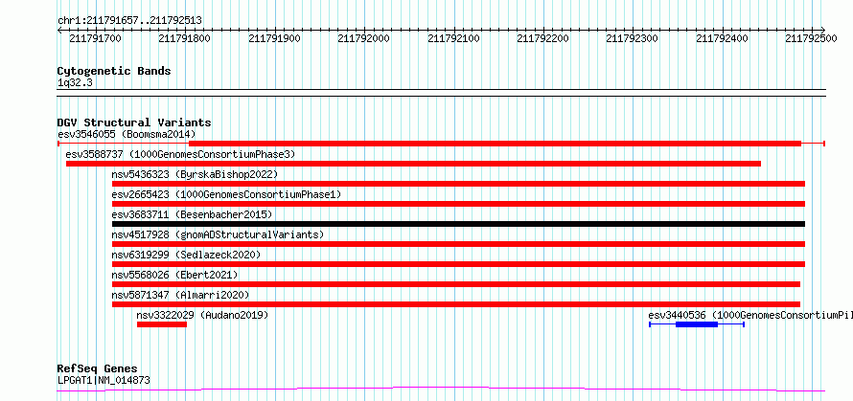Click ruler position 211792500
This screenshot has width=853, height=401.
coord(811,38)
